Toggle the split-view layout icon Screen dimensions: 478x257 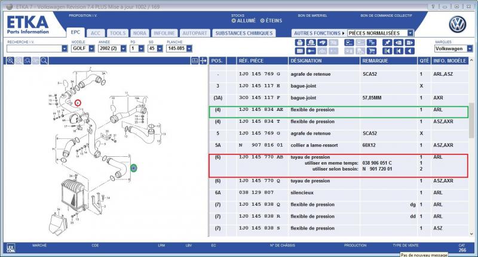(195, 61)
